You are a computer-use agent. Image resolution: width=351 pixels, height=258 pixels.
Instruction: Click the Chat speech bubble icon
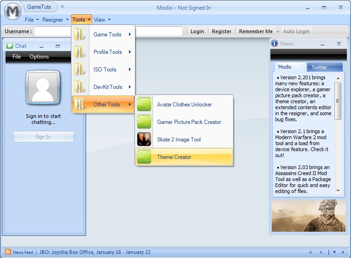[10, 46]
